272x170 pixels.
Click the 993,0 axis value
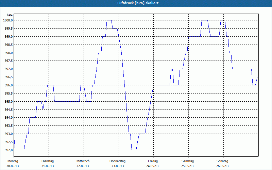[8, 134]
